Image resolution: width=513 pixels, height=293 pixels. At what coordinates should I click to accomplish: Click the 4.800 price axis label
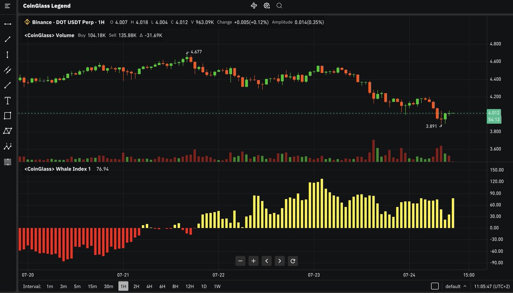pyautogui.click(x=495, y=44)
